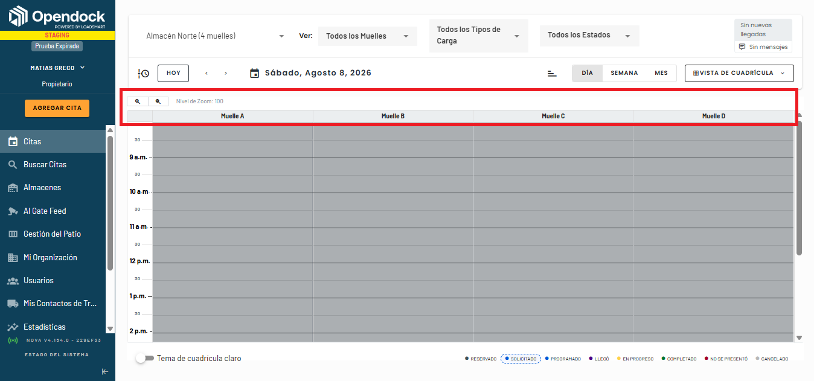
Task: Open Usuarios menu item
Action: point(53,281)
